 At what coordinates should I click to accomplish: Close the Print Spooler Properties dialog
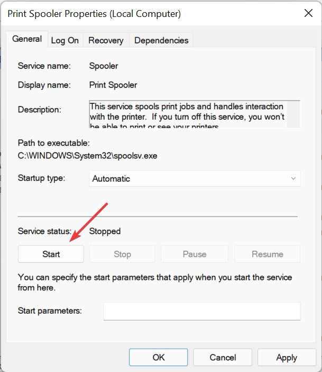tap(308, 13)
